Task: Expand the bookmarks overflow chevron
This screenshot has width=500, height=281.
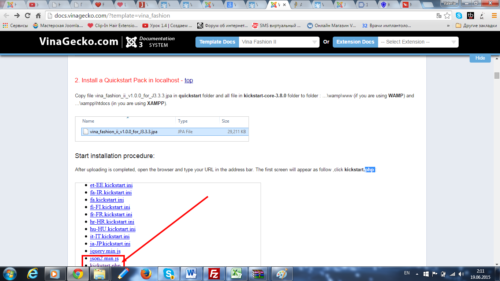Action: 448,26
